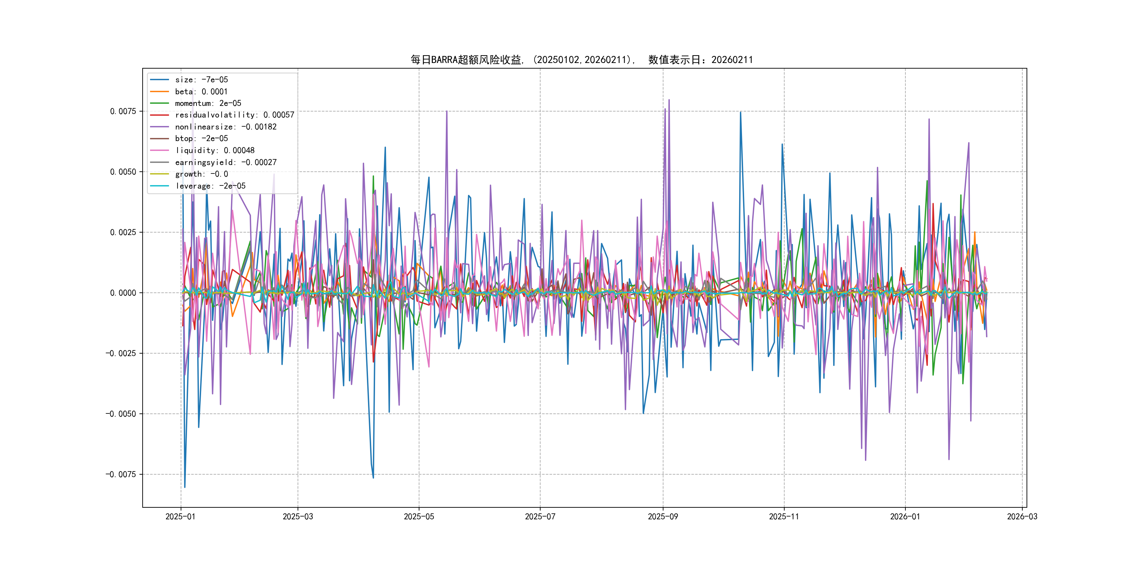Click the -0.0050 y-axis tick label

[120, 414]
